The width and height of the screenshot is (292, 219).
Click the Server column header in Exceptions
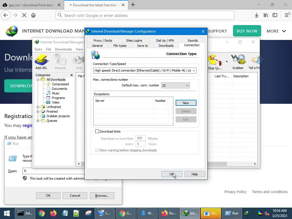(123, 101)
